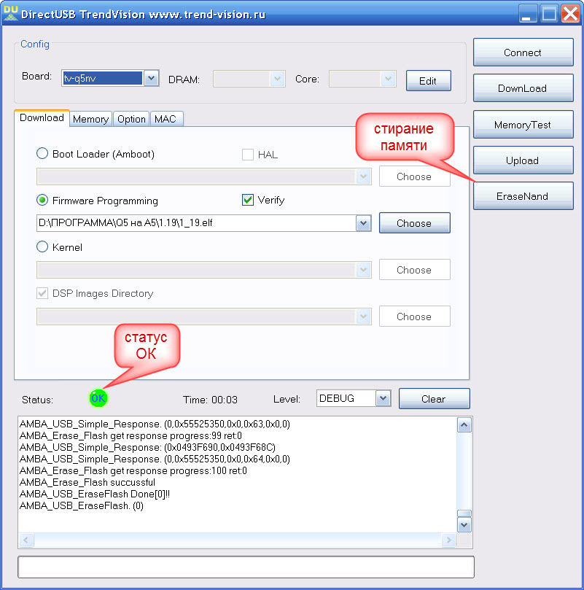
Task: Click the Connect button
Action: [522, 53]
